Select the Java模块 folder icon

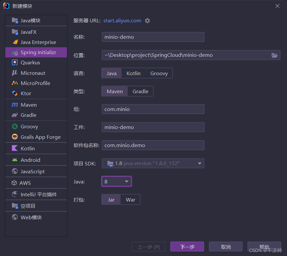[15, 20]
